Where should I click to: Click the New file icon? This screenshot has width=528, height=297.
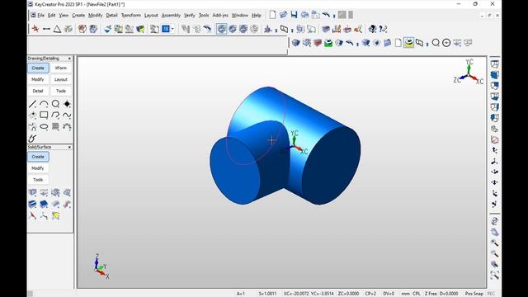point(272,15)
